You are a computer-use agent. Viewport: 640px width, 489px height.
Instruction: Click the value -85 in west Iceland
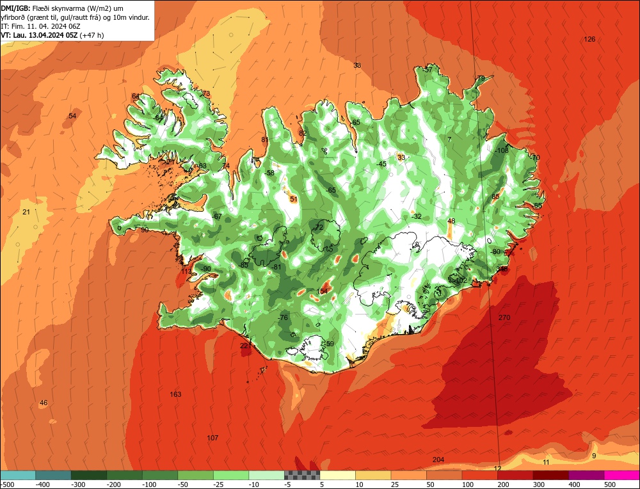[243, 265]
